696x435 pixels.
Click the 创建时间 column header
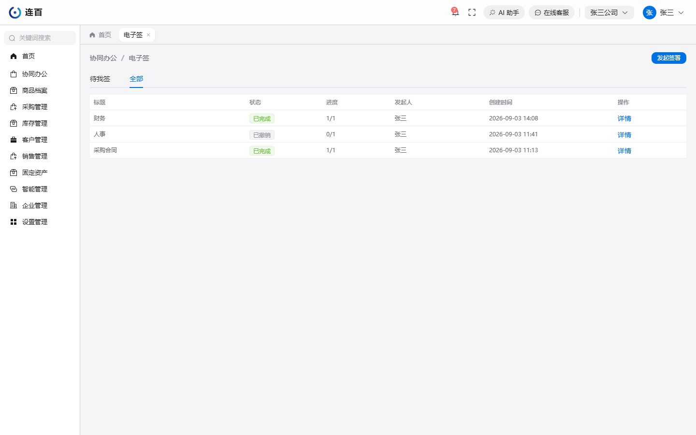pyautogui.click(x=501, y=102)
